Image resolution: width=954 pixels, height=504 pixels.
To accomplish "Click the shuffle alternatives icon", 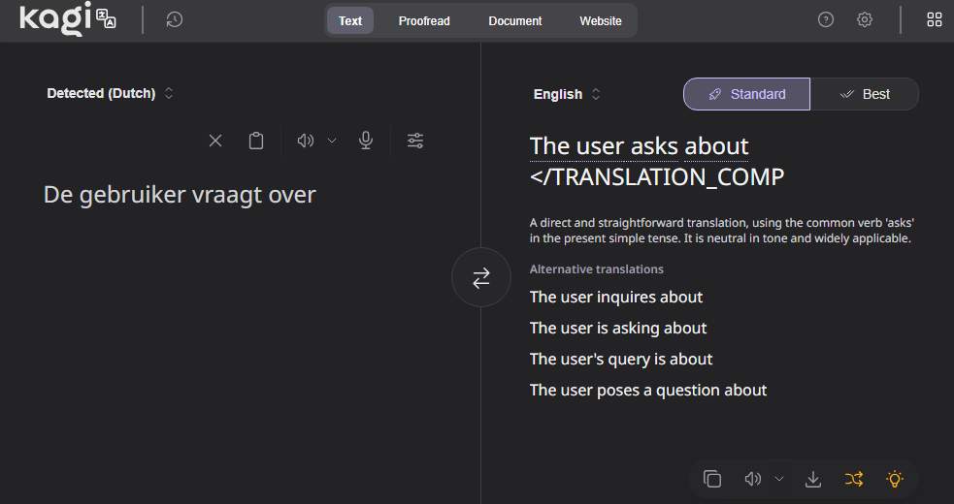I will tap(853, 479).
